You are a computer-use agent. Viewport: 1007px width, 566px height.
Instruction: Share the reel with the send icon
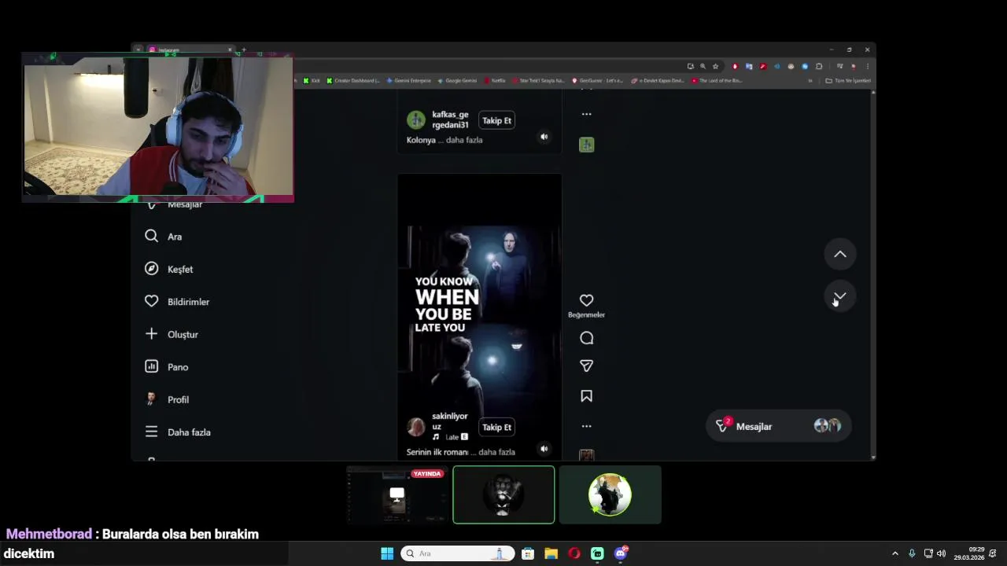click(x=586, y=366)
